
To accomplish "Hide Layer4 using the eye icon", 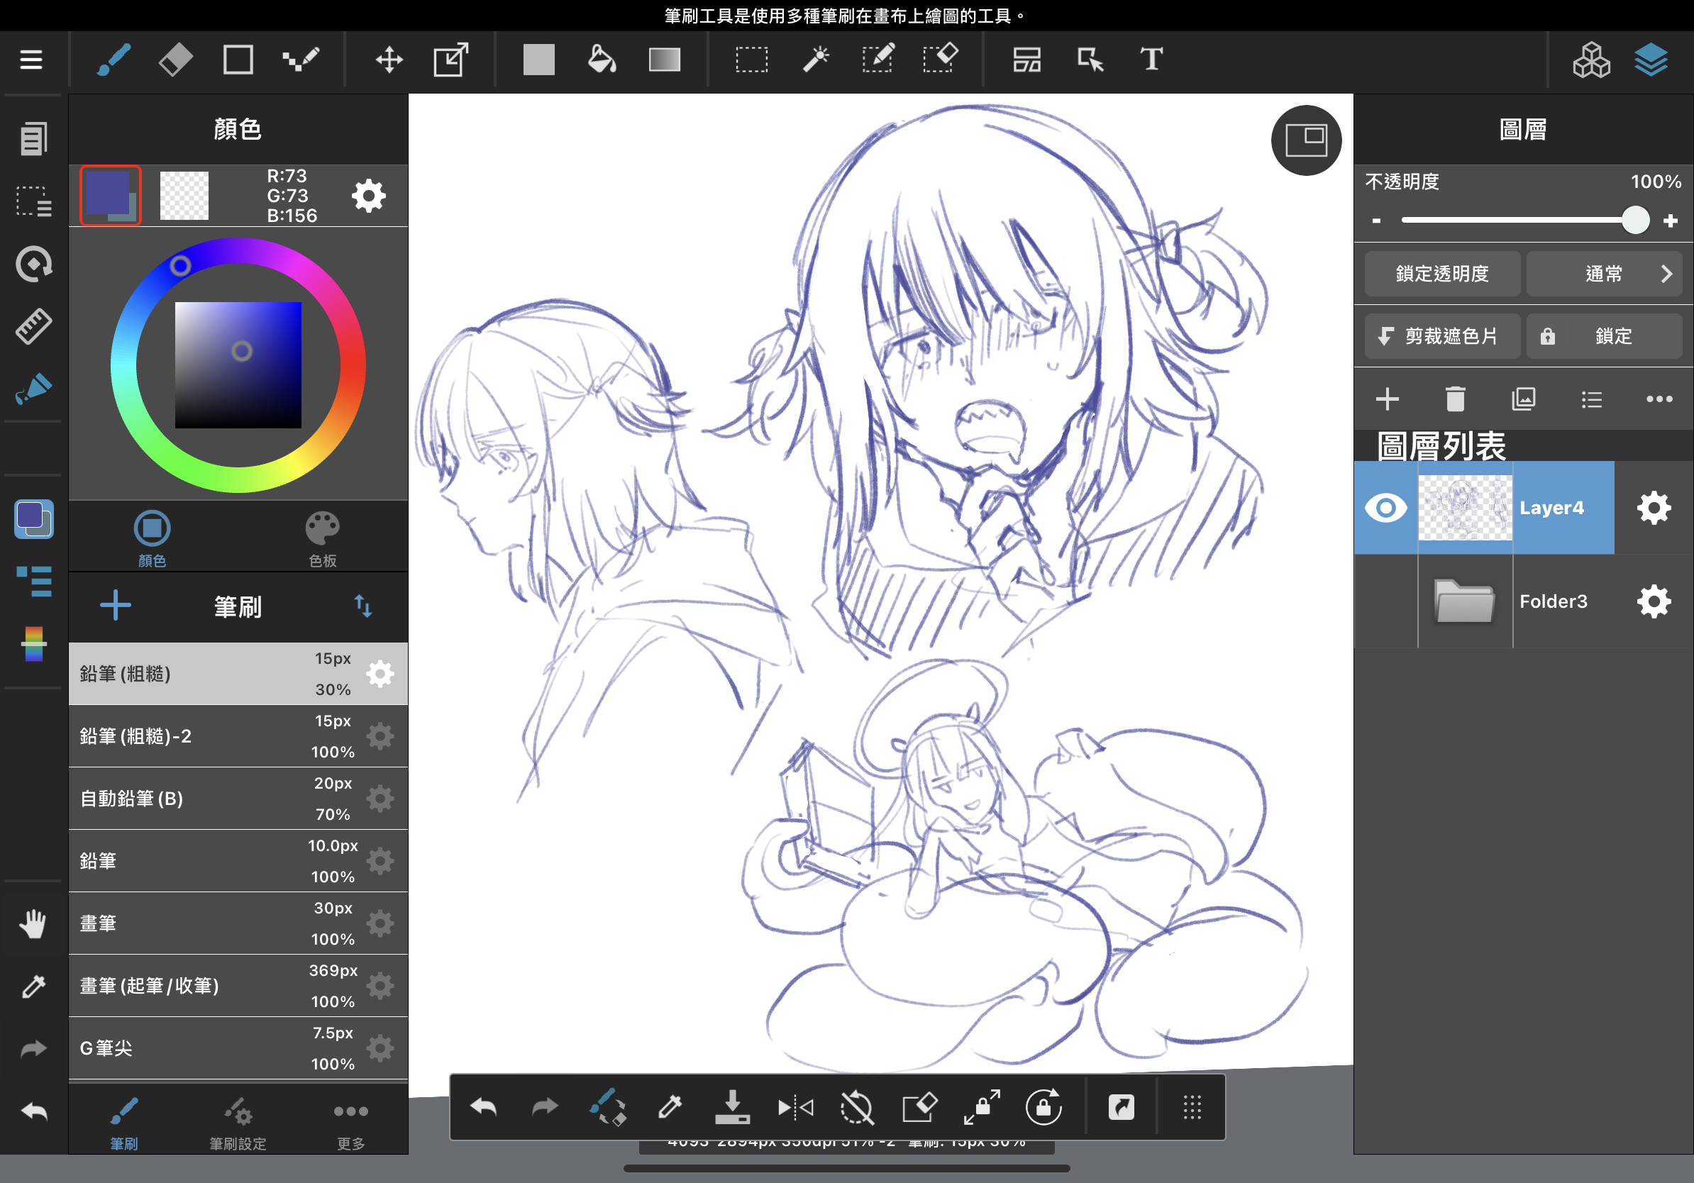I will click(x=1385, y=507).
